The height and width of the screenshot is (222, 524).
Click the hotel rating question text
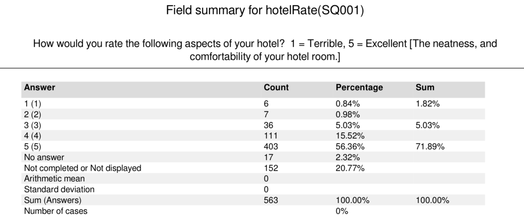(x=265, y=50)
